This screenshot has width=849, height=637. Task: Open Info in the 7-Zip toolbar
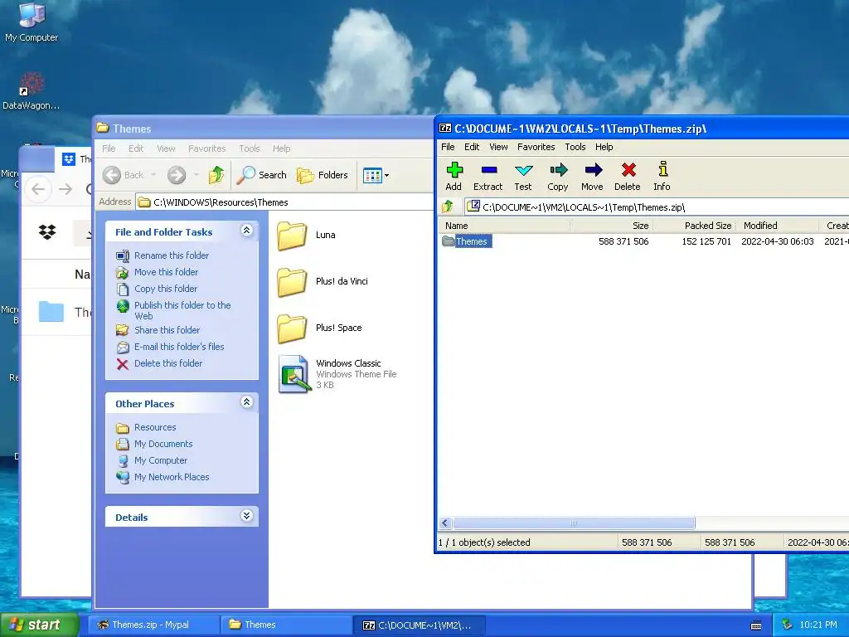(662, 177)
